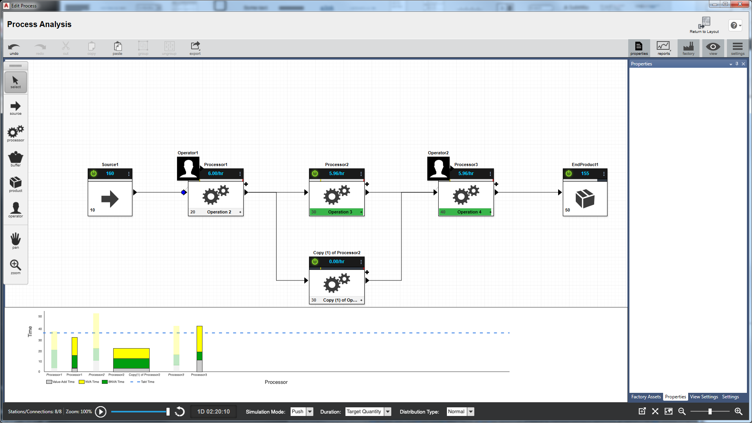Click the X icon in status bar
Screen dimensions: 752x423
pos(655,411)
